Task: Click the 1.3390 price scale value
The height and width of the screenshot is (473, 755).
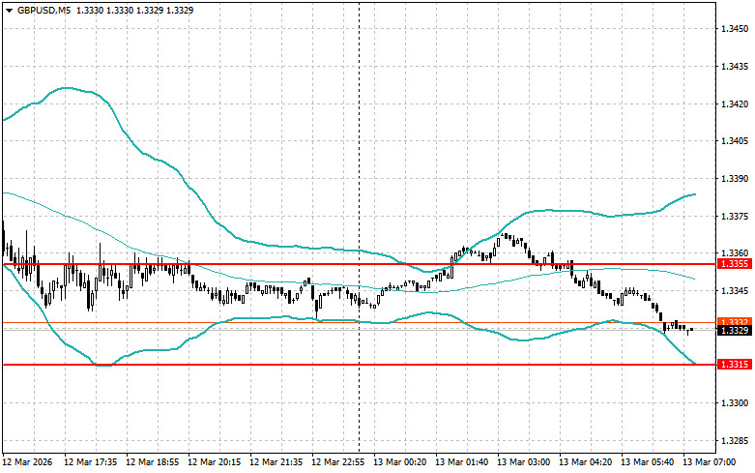Action: pyautogui.click(x=735, y=179)
